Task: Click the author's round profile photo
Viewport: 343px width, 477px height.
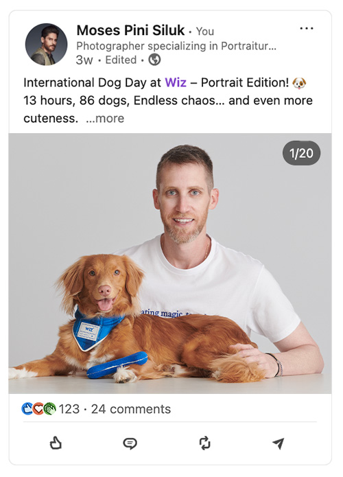Action: tap(46, 45)
